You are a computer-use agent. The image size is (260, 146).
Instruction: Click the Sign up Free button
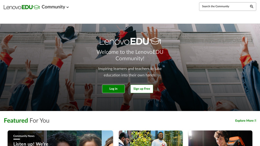[142, 89]
